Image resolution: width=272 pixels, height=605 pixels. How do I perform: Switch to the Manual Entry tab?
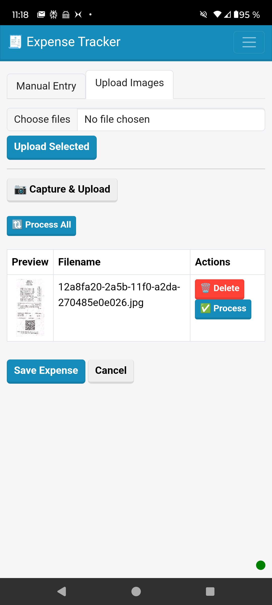click(x=46, y=86)
